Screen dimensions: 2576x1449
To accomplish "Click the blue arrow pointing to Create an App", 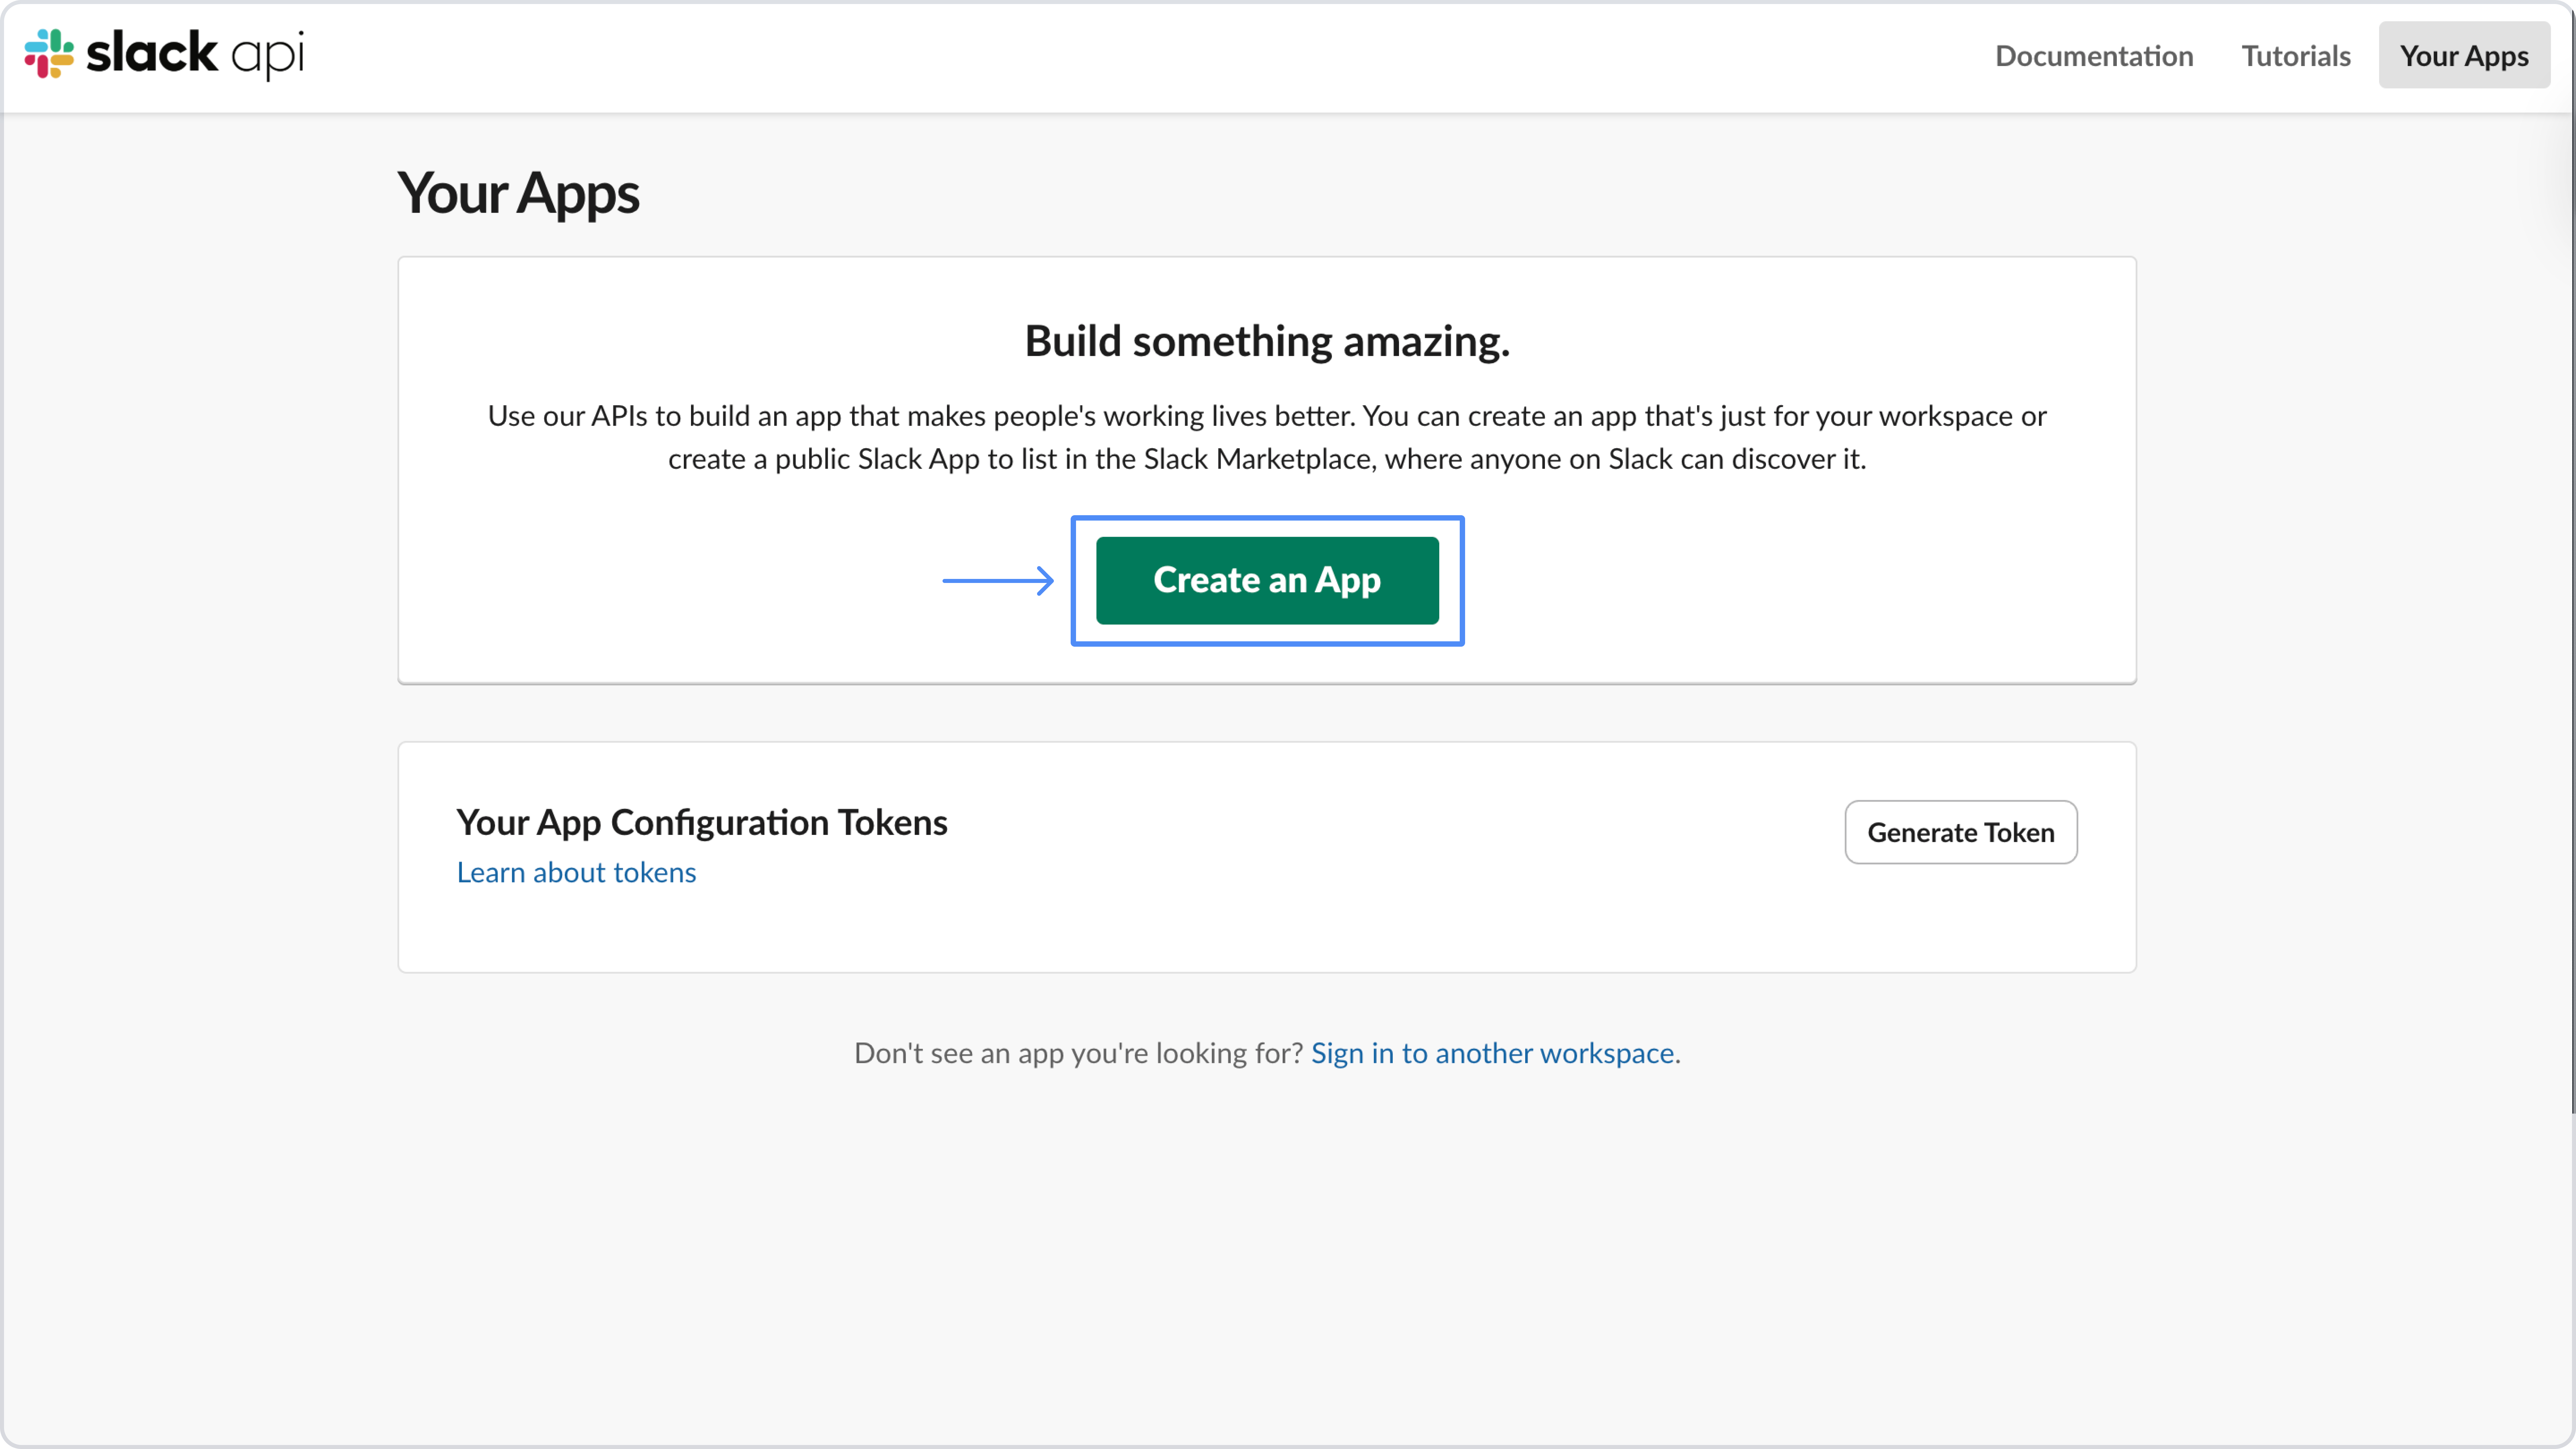I will click(x=998, y=580).
